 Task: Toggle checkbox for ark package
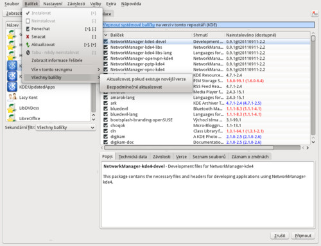coord(106,103)
